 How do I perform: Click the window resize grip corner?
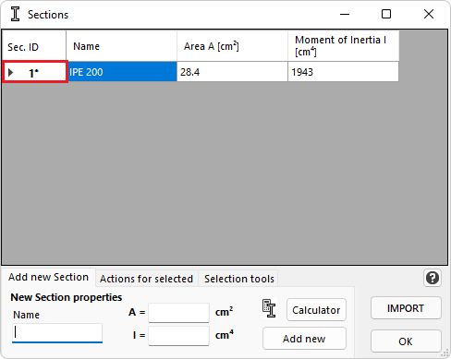coord(445,353)
